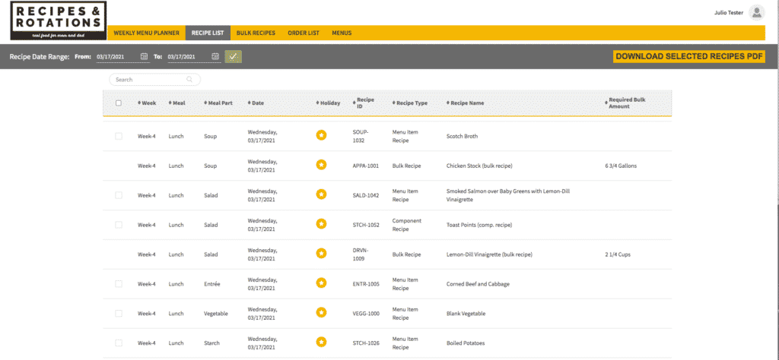Toggle the select-all checkbox in table header
Viewport: 779px width, 360px height.
click(x=118, y=103)
